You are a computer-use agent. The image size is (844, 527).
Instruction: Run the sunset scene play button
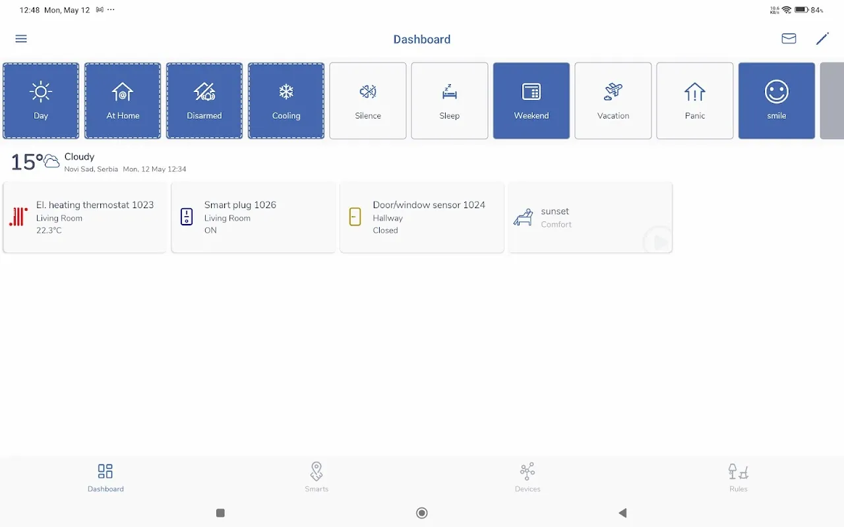(658, 241)
